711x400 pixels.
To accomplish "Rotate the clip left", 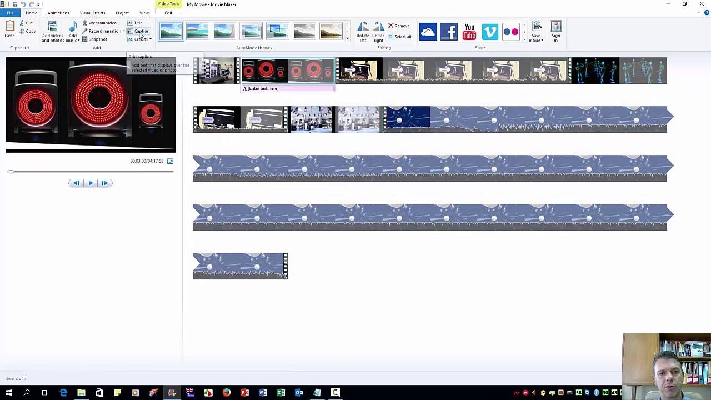I will coord(363,32).
